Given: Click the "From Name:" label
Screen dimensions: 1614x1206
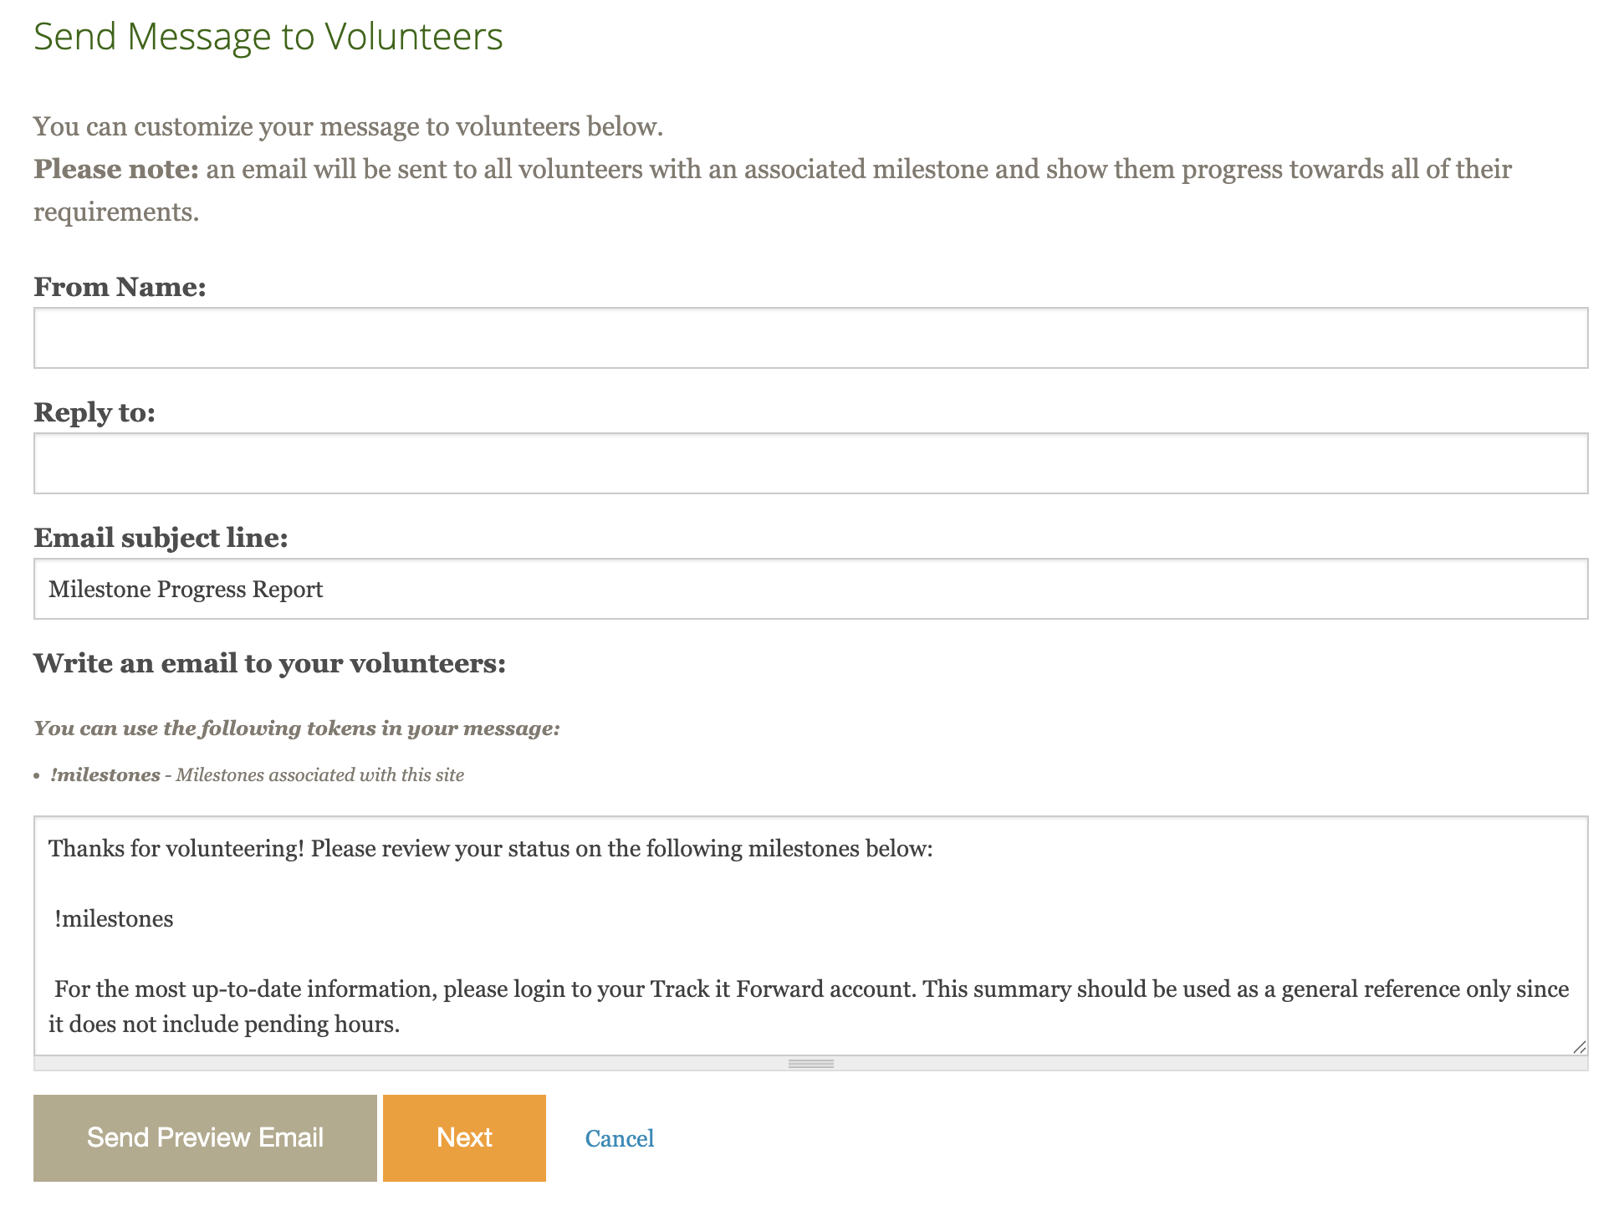Looking at the screenshot, I should point(120,287).
